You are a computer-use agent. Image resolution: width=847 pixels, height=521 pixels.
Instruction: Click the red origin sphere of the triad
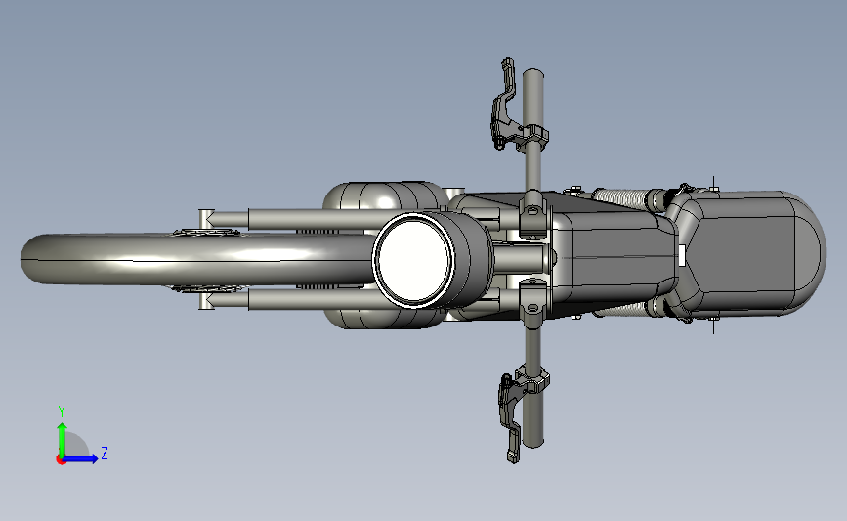(x=61, y=460)
